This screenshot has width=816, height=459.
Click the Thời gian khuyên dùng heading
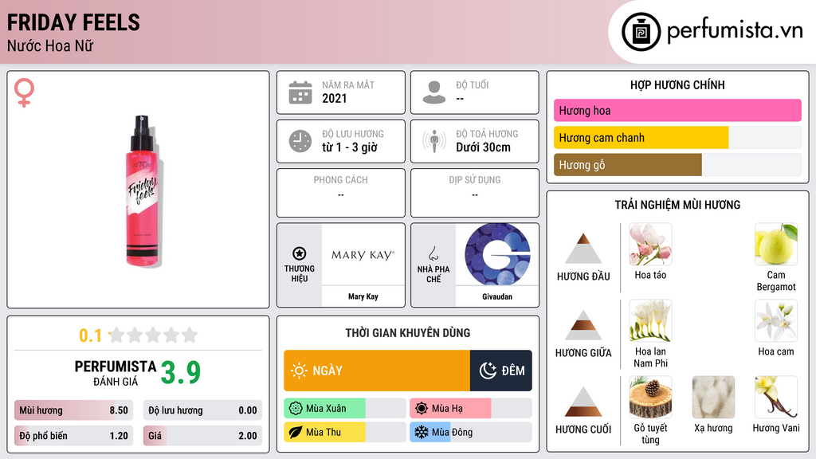(x=408, y=332)
